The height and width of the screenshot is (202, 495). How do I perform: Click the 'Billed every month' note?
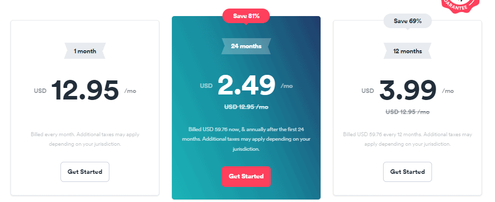[85, 139]
